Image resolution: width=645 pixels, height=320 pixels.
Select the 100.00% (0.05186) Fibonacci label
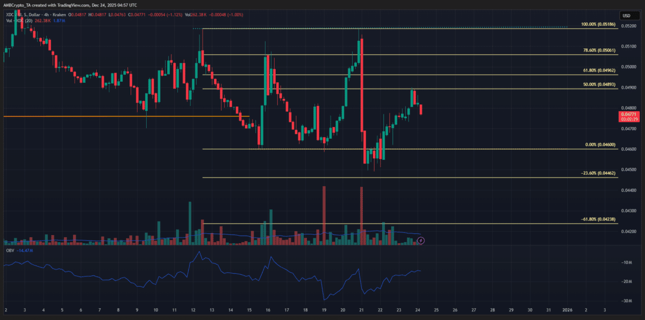(599, 25)
